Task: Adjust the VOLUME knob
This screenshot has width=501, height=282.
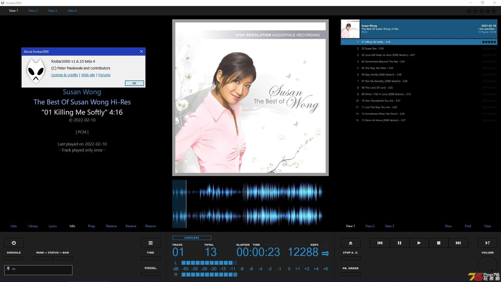Action: (487, 266)
